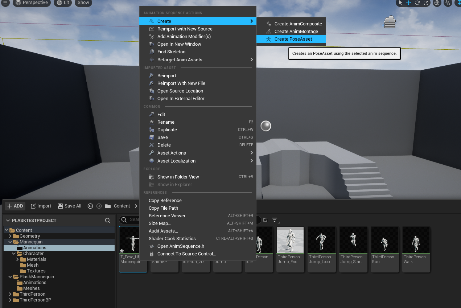Screen dimensions: 461x308
Task: Select the rotate gizmo tool
Action: pyautogui.click(x=417, y=3)
